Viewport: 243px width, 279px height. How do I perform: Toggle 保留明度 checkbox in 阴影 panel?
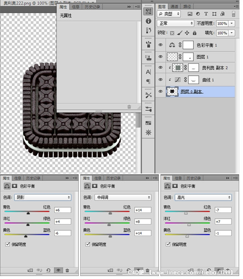click(x=7, y=244)
